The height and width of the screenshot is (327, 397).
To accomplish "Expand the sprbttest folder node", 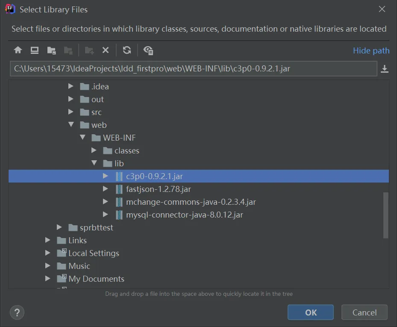I will pos(59,227).
